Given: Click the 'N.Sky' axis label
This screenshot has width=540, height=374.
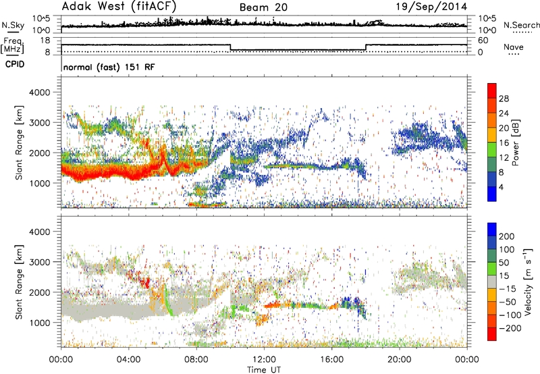Looking at the screenshot, I should [13, 25].
